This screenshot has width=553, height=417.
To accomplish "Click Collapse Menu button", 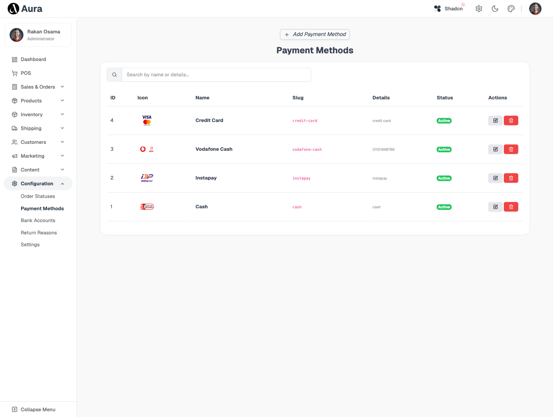I will click(x=34, y=409).
